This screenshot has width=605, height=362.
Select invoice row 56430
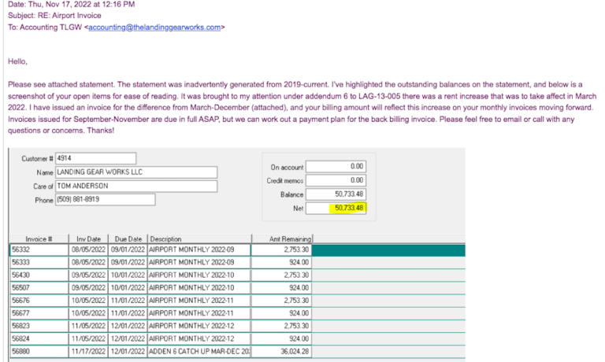coord(39,275)
